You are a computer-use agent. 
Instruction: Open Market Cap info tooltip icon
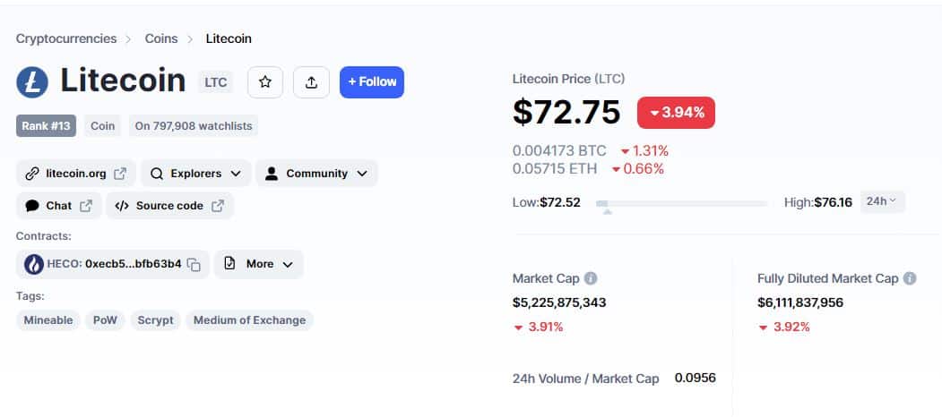click(591, 278)
